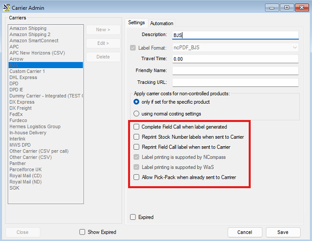Screen dimensions: 312x241
Task: Select Royal Mail (CD) carrier
Action: (46, 176)
